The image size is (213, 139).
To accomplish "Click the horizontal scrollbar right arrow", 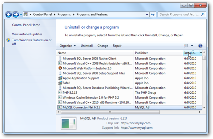I will tap(200, 112).
